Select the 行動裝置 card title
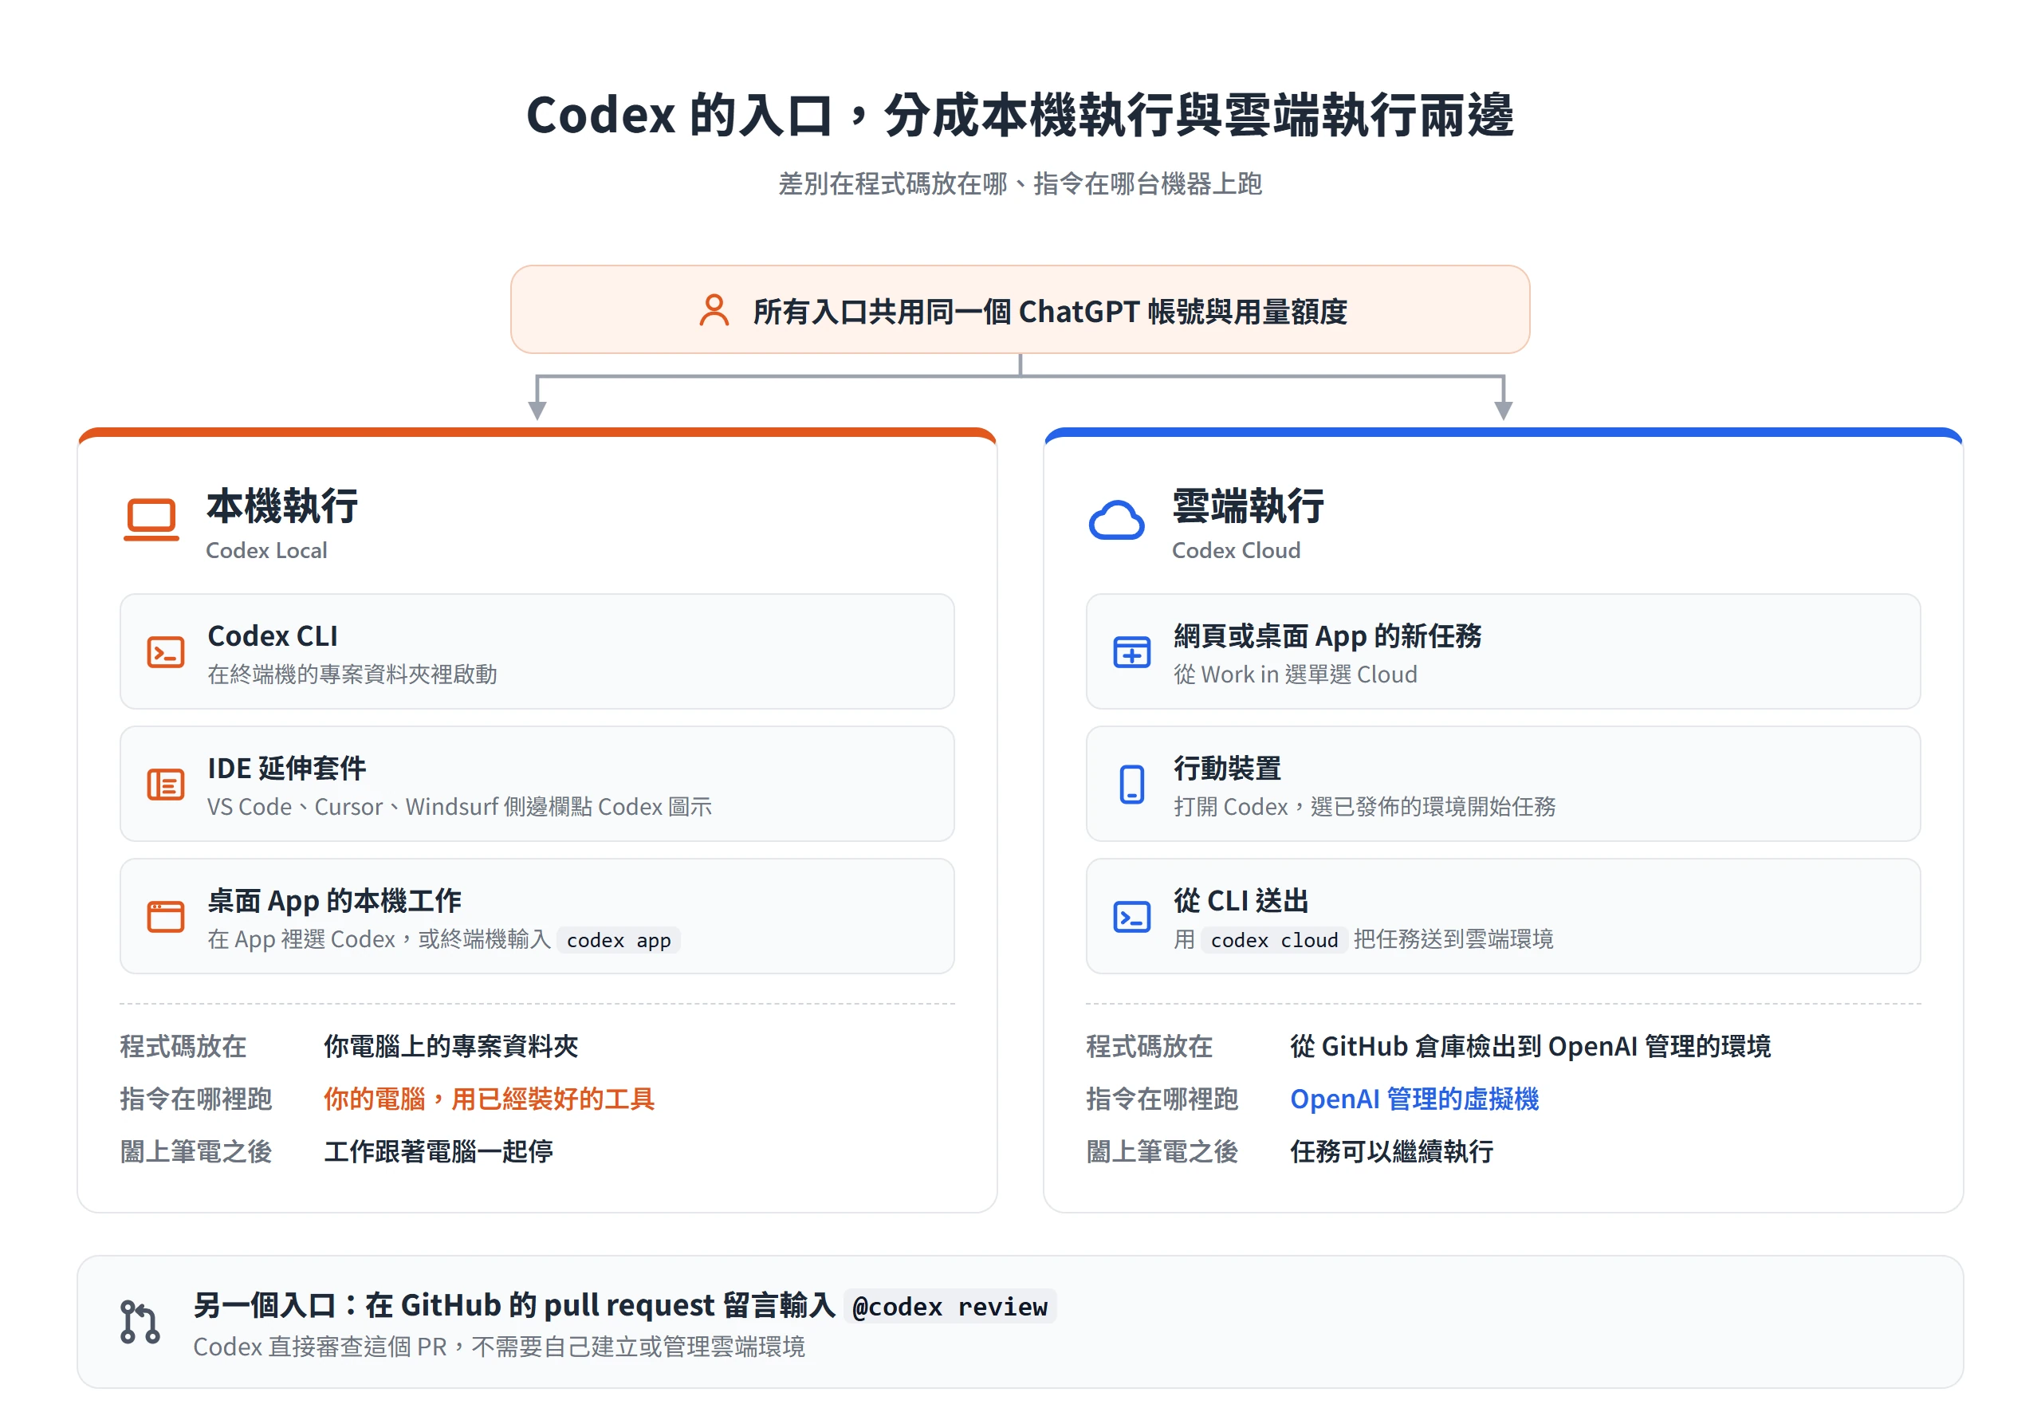 [x=1227, y=769]
